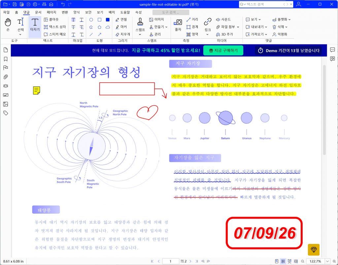Expand the Link (링크) dropdown arrow
Screen dimensions: 338x265
coord(207,34)
